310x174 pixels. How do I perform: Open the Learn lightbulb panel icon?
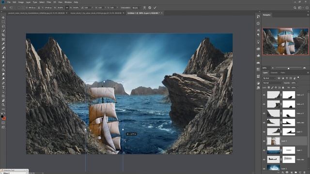(258, 42)
